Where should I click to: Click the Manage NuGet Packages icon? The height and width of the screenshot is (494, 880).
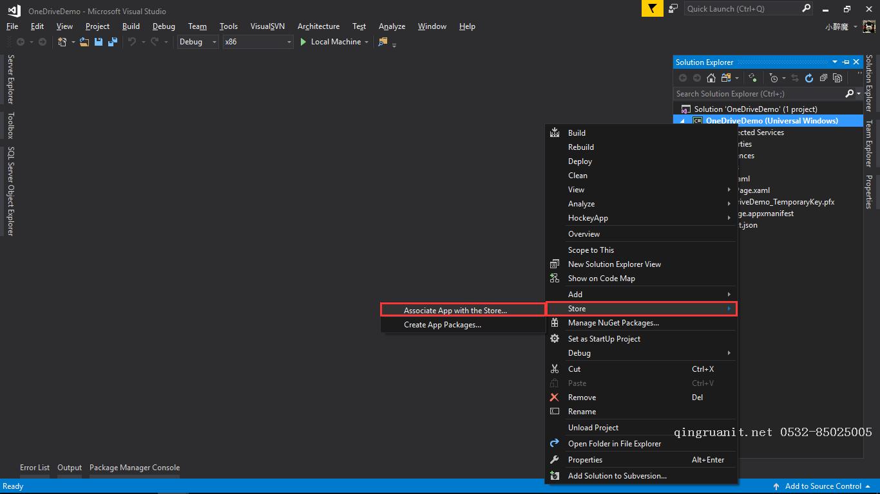(x=554, y=323)
